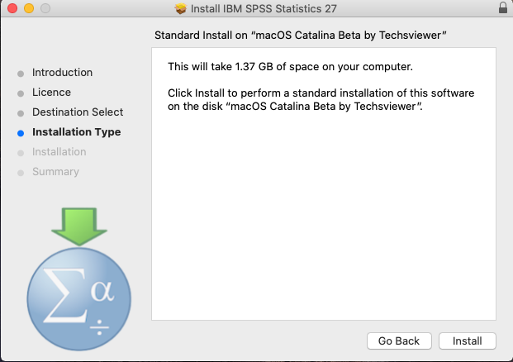The height and width of the screenshot is (362, 513).
Task: Click the bullet beside Destination Select
Action: point(21,112)
